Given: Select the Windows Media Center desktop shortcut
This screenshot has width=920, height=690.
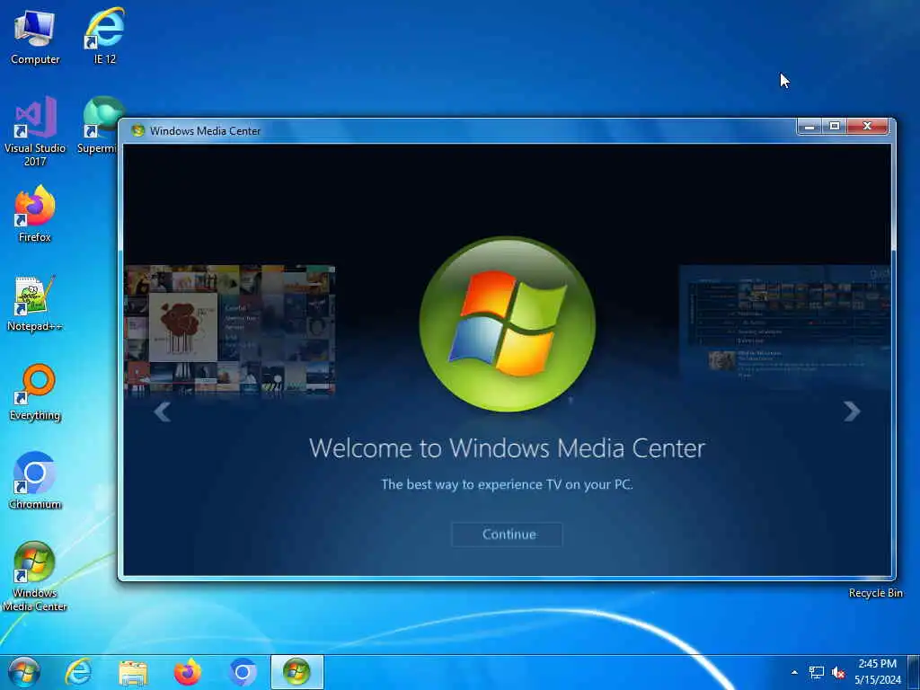Looking at the screenshot, I should [x=35, y=576].
